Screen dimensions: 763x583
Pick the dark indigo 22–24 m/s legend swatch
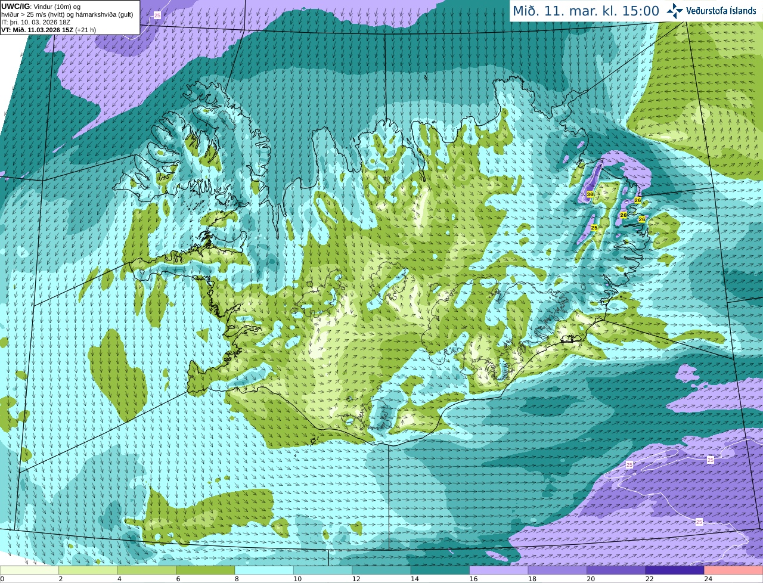(x=675, y=570)
